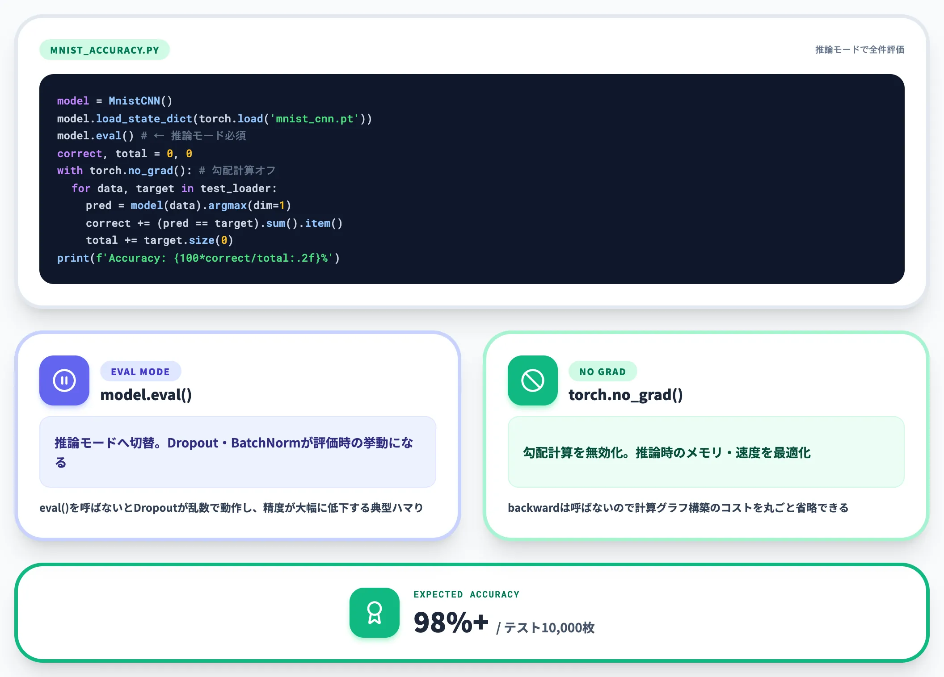Click the MNIST_ACCURACY.PY file badge
Screen dimensions: 944x677
tap(105, 50)
